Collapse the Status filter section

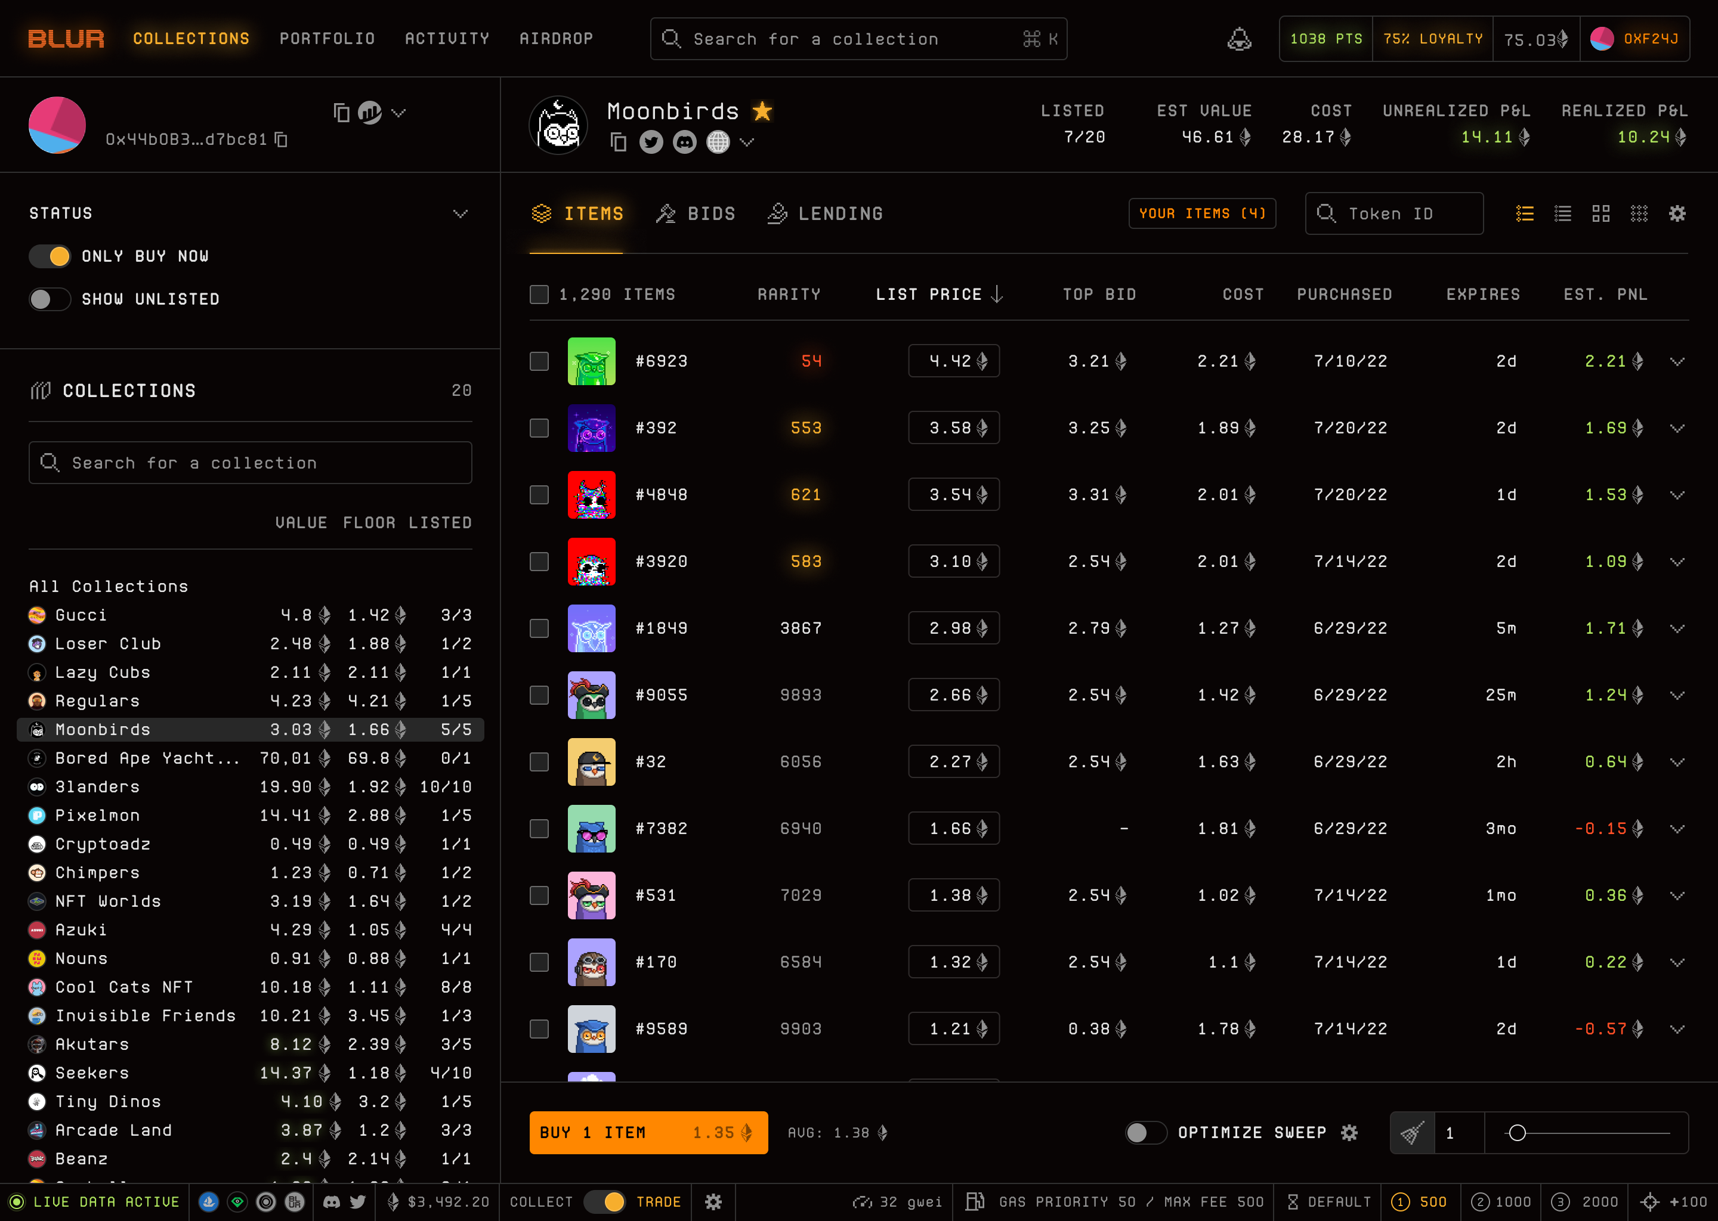coord(461,214)
